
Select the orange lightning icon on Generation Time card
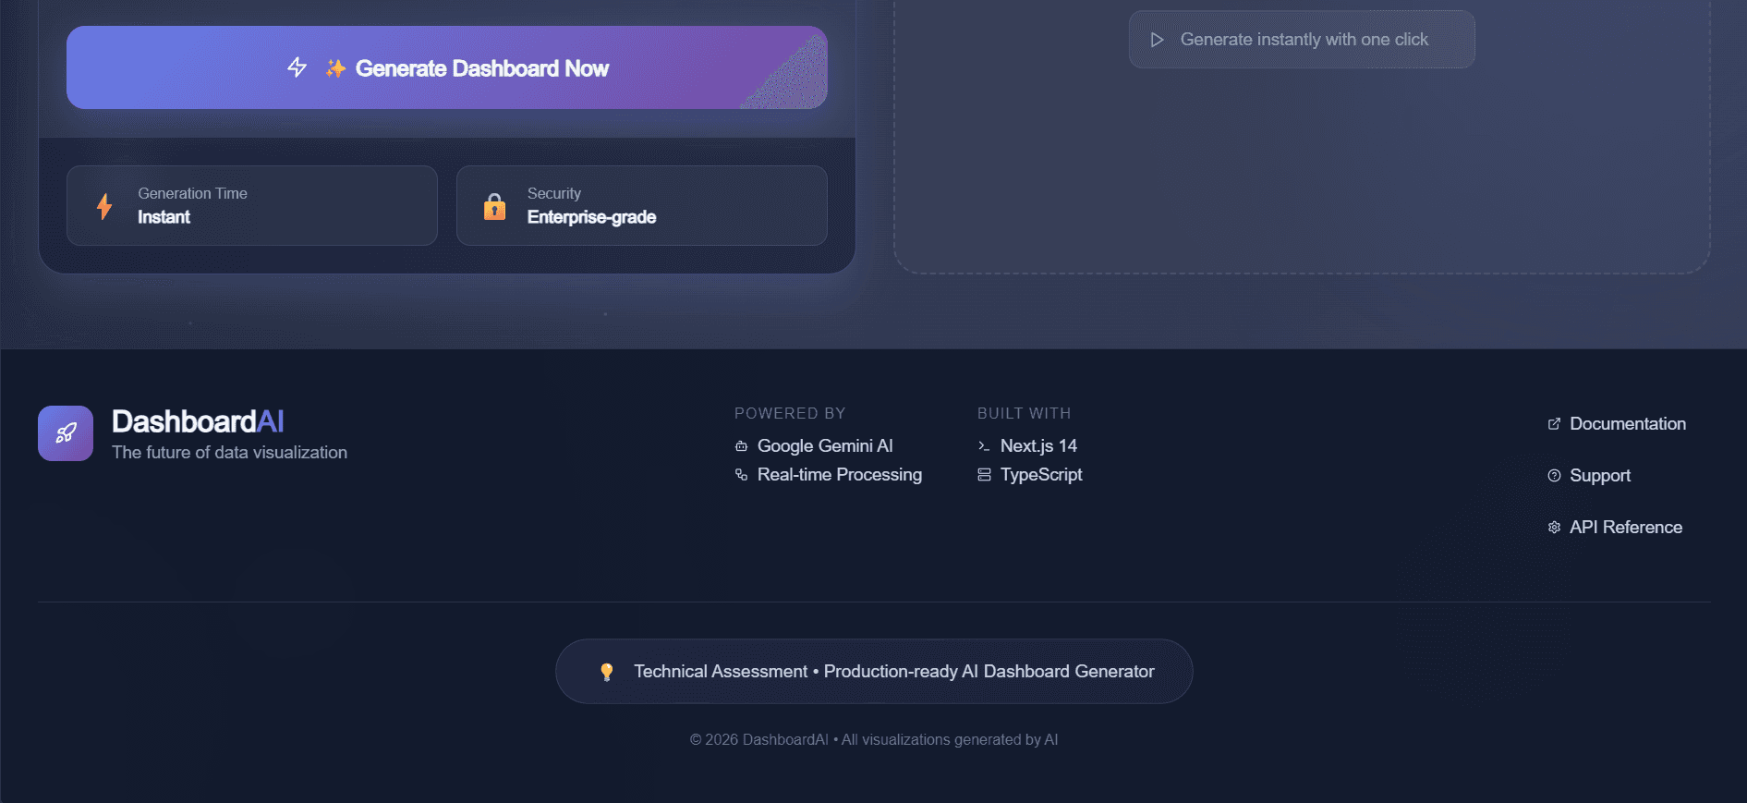(103, 205)
